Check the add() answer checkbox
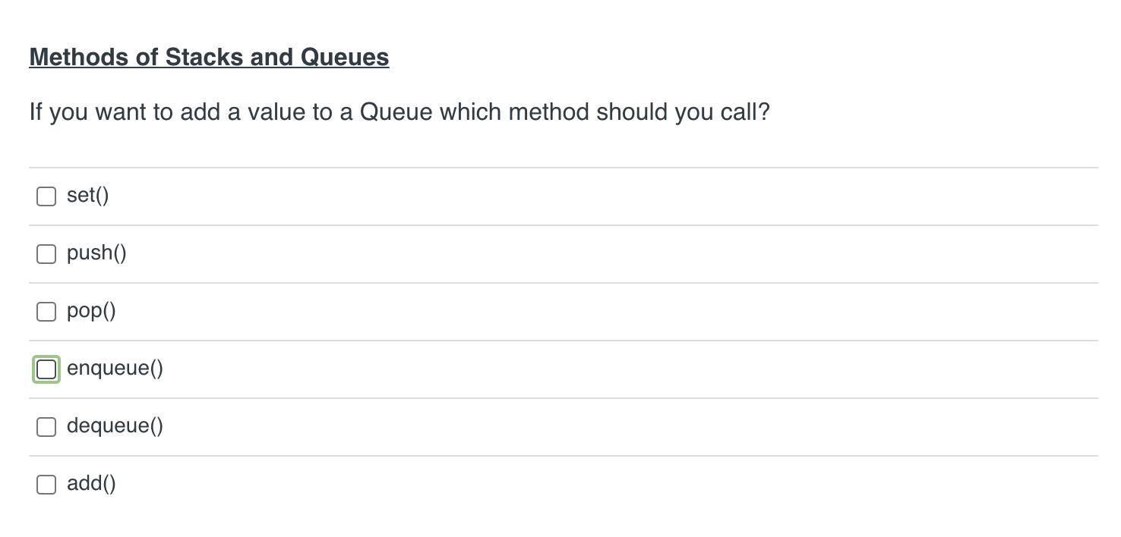The image size is (1121, 537). [46, 484]
